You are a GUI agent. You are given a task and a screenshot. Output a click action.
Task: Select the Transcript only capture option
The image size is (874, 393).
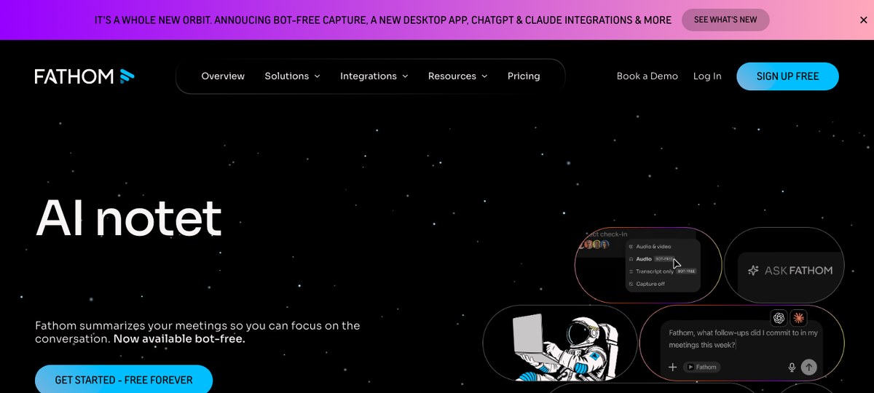pyautogui.click(x=661, y=271)
